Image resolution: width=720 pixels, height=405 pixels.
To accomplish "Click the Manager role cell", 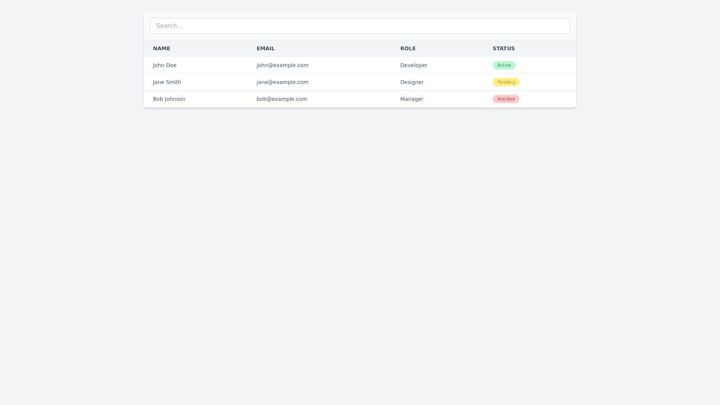I will 412,99.
